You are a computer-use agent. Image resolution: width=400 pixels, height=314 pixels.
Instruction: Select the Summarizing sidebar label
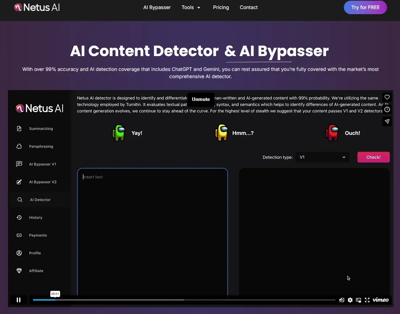41,129
